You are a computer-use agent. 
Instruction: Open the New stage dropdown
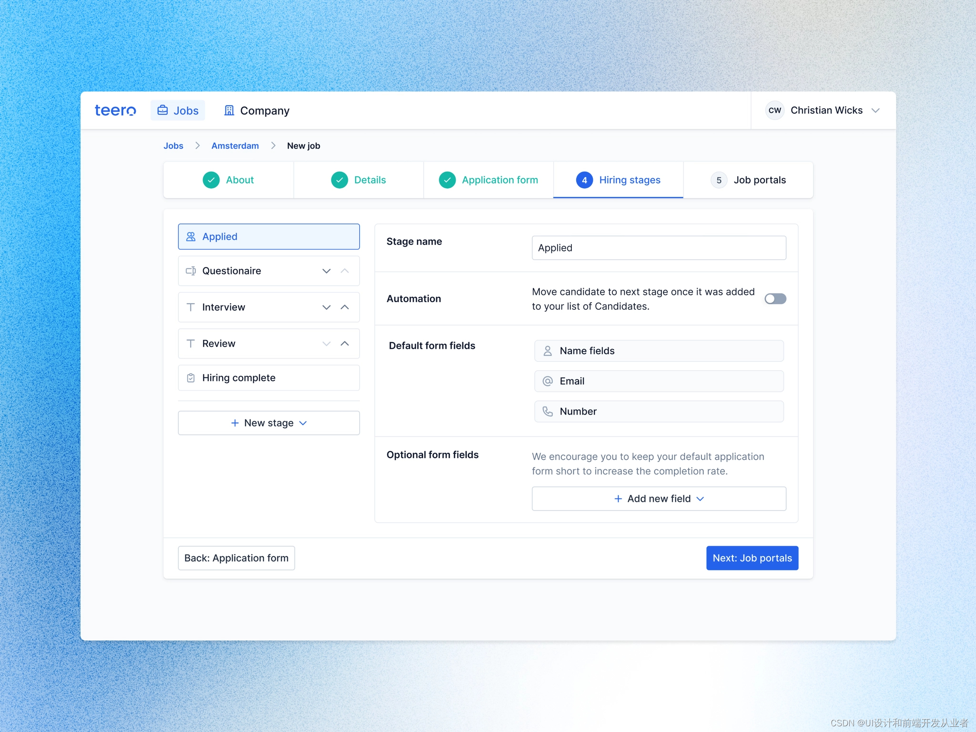269,423
